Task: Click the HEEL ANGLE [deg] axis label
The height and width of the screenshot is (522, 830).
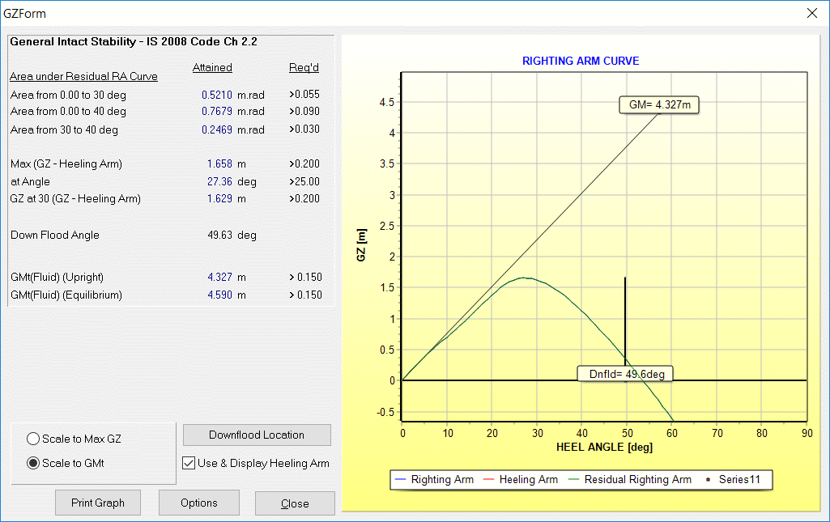Action: click(604, 447)
